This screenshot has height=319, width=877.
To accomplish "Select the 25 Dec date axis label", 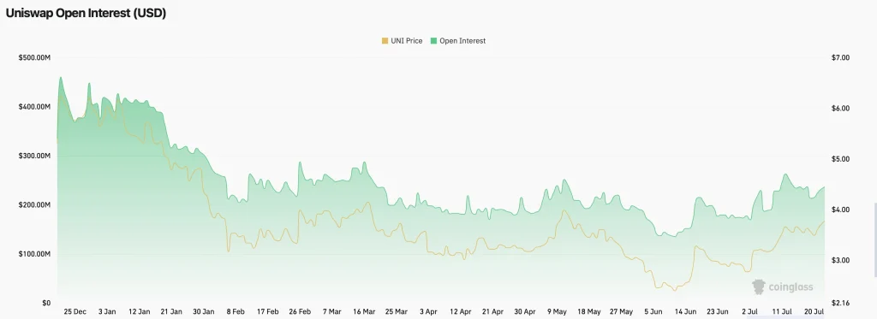I will pos(75,311).
